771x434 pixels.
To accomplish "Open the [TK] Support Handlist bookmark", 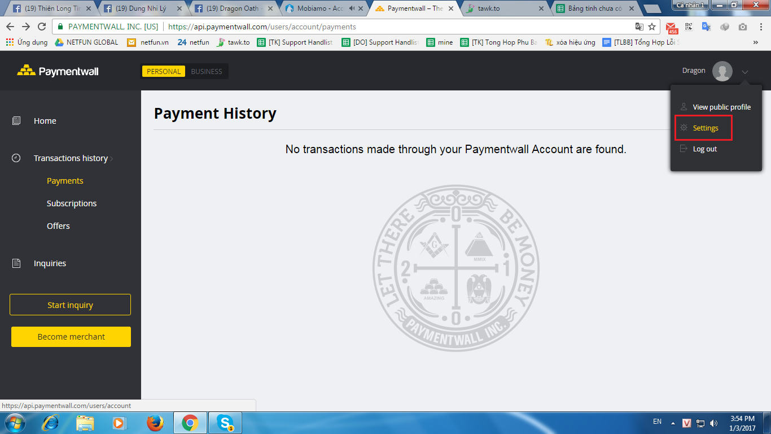I will point(295,42).
